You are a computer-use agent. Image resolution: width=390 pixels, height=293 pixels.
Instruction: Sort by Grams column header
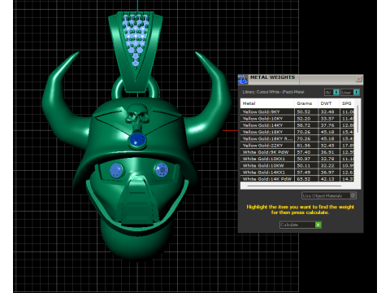[x=306, y=103]
